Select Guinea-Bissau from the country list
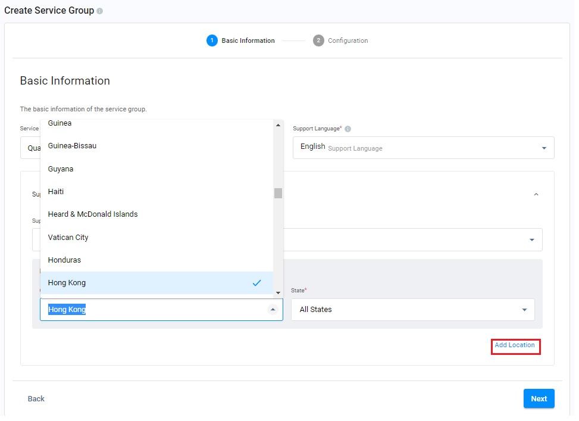 (x=72, y=146)
